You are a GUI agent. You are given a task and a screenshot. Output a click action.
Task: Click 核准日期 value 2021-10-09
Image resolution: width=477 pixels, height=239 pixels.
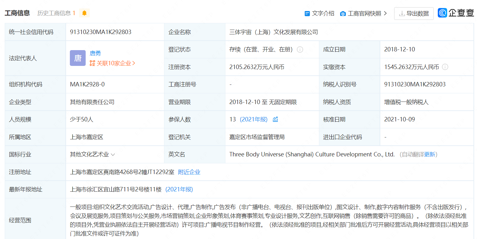coord(400,119)
